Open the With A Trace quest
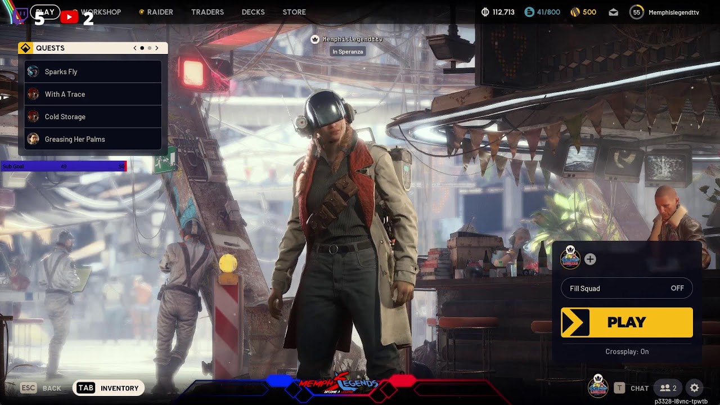 (x=93, y=94)
